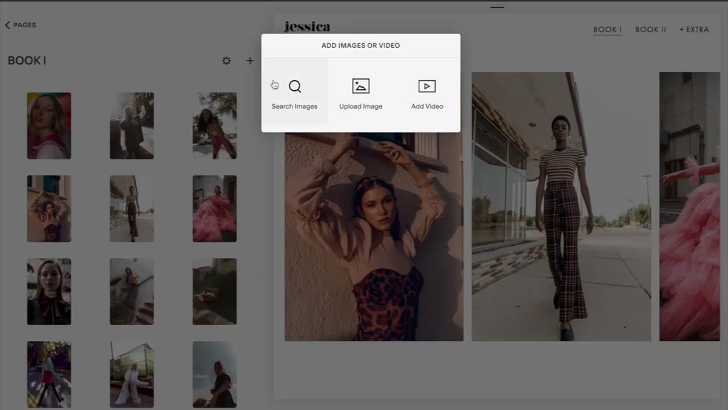
Task: Pick the pink tulle dress thumbnail
Action: click(215, 209)
